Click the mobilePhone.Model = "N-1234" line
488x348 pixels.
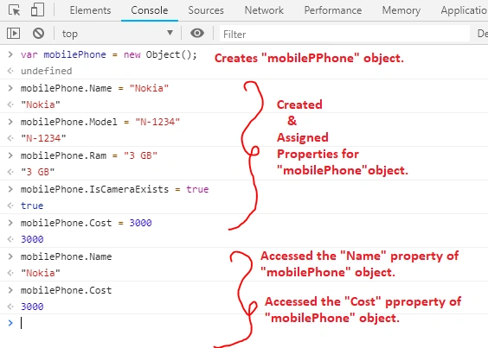pyautogui.click(x=100, y=122)
